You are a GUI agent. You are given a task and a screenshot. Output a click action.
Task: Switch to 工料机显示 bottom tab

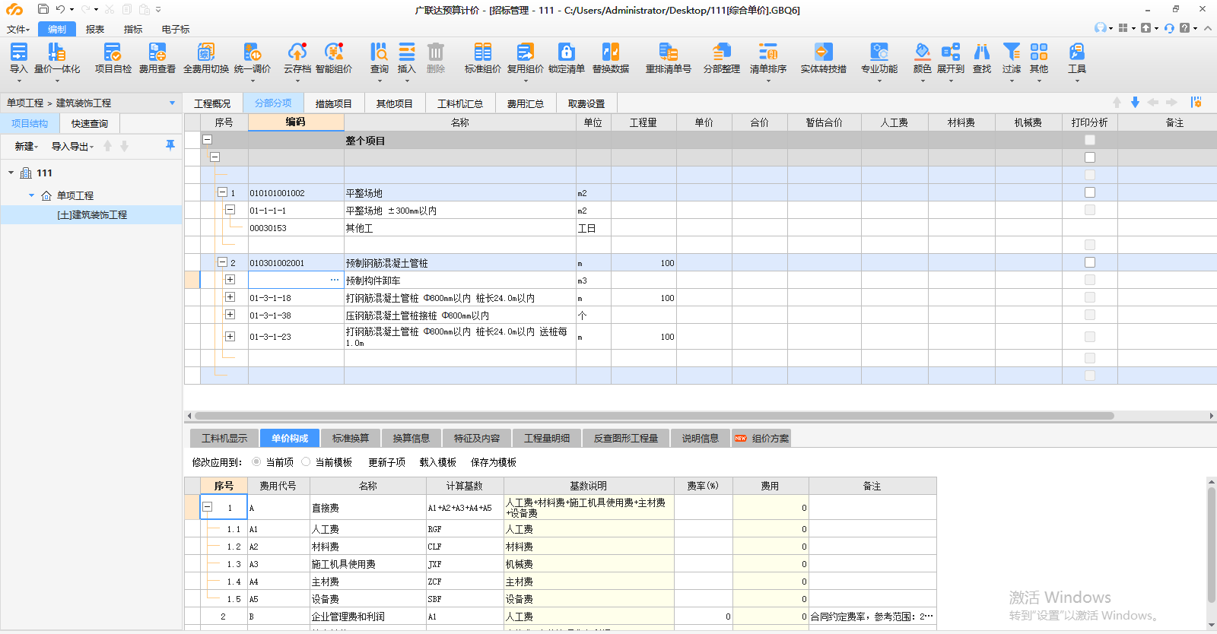[224, 438]
